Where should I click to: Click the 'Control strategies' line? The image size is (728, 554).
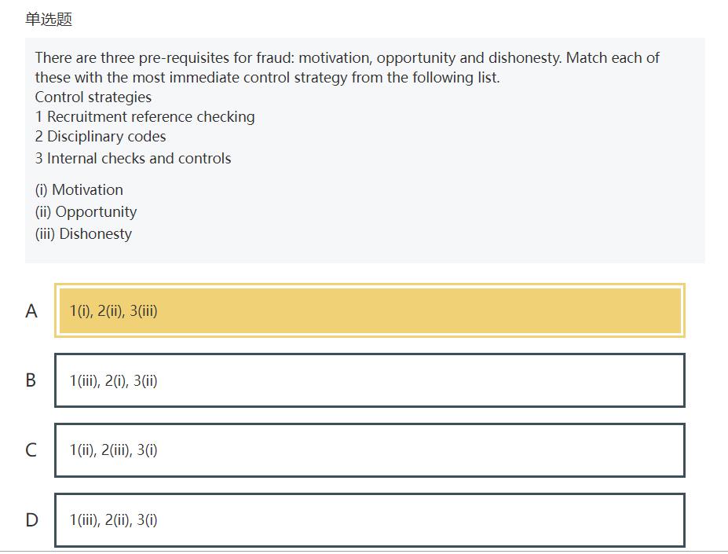click(x=93, y=97)
